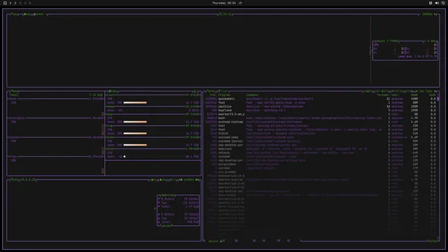This screenshot has height=252, width=448.
Task: Toggle auto scaling in net box header
Action: coord(163,180)
